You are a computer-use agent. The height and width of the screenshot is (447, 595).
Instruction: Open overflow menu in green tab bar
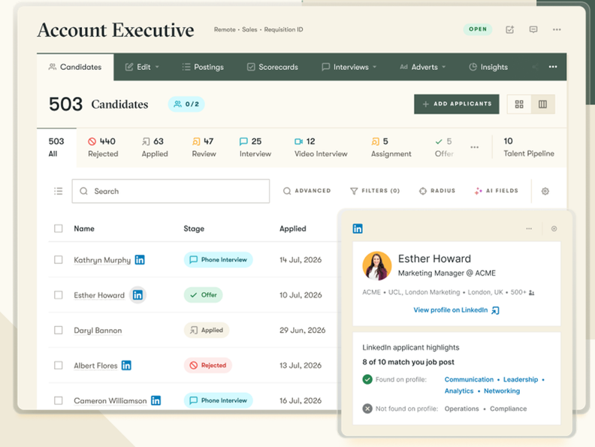[x=553, y=67]
